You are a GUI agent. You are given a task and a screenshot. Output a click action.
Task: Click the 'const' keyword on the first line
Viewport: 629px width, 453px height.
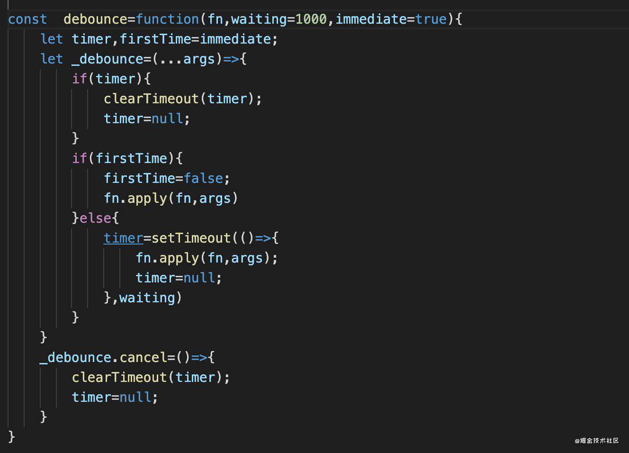pyautogui.click(x=27, y=19)
